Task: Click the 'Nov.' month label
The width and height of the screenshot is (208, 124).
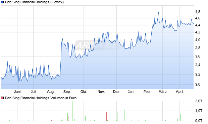Action: coord(101,92)
